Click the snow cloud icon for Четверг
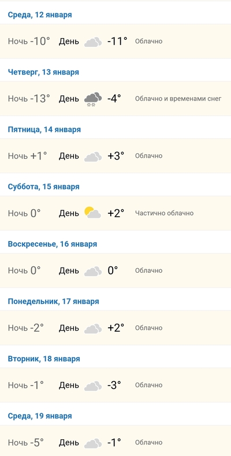 coord(93,99)
